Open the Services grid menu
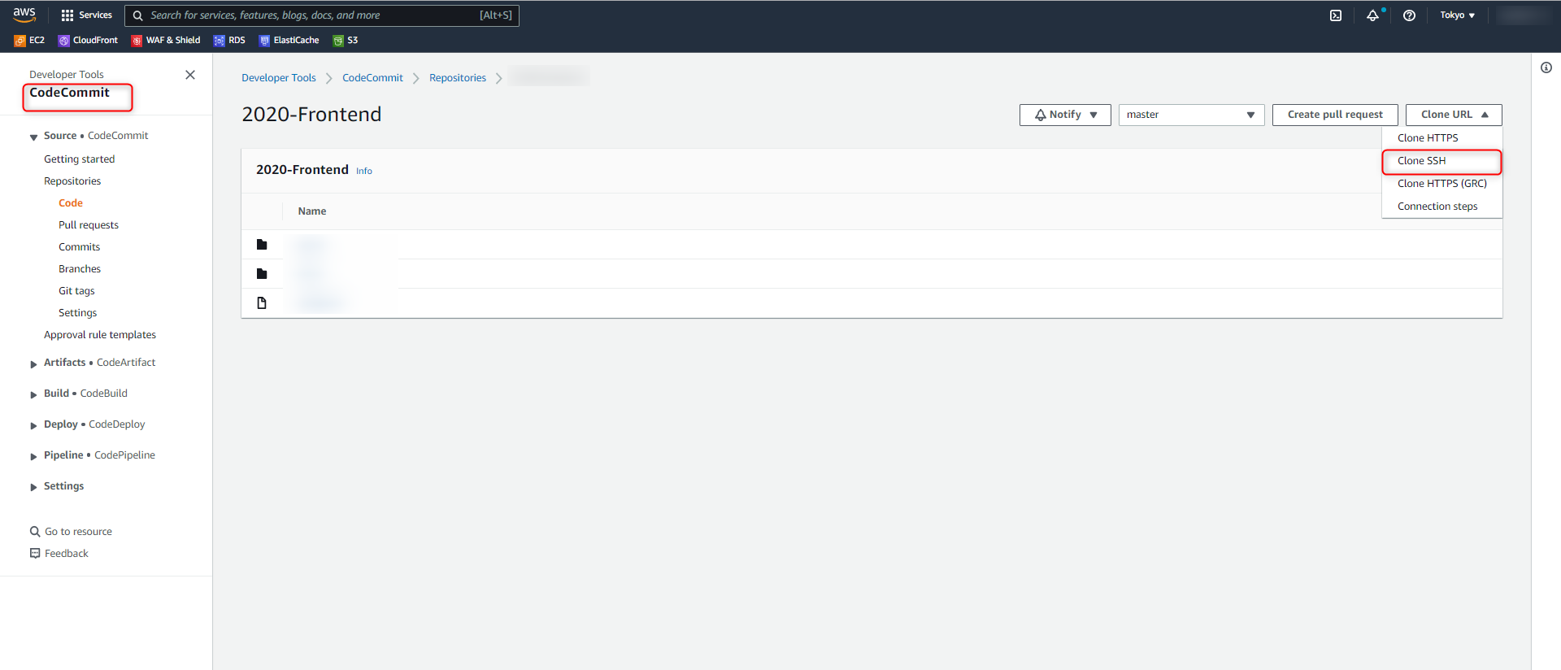Image resolution: width=1561 pixels, height=670 pixels. click(x=86, y=15)
